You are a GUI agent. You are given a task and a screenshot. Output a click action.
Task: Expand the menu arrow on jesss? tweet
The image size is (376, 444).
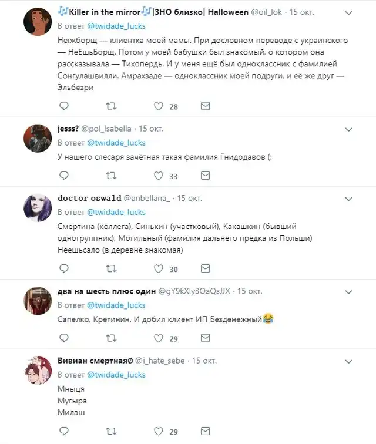coord(348,129)
